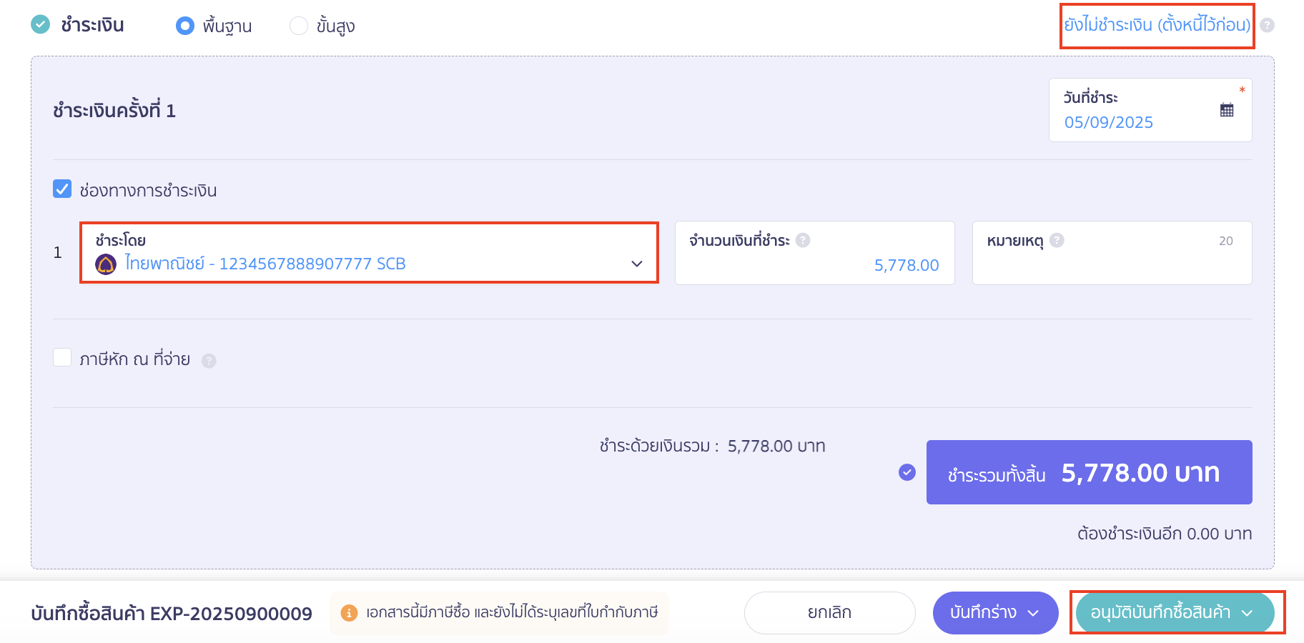Click the help icon next to ภาษีหัก ณ ที่จ่าย
Screen dimensions: 1304x643
(x=208, y=360)
